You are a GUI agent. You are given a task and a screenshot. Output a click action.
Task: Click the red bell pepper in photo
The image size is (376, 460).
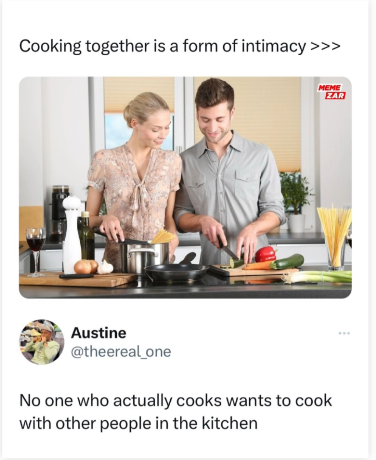[x=265, y=254]
